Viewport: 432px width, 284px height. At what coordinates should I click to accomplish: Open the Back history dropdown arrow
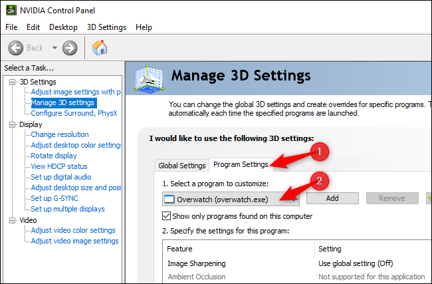[x=54, y=48]
